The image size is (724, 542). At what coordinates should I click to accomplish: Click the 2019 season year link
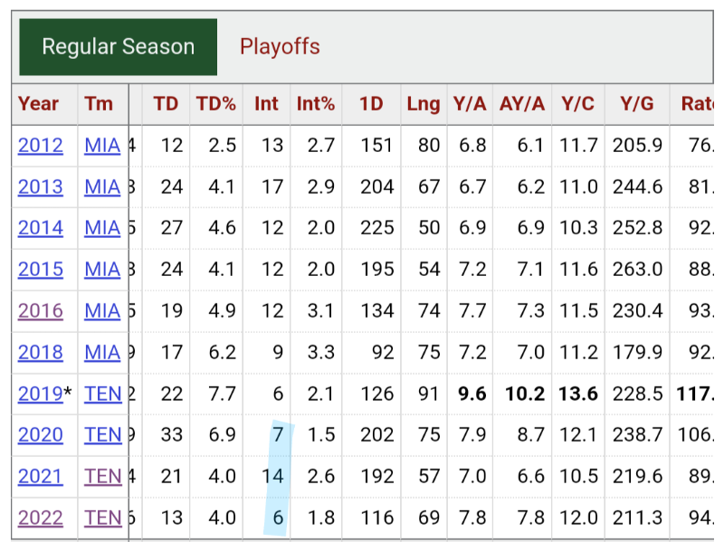41,394
